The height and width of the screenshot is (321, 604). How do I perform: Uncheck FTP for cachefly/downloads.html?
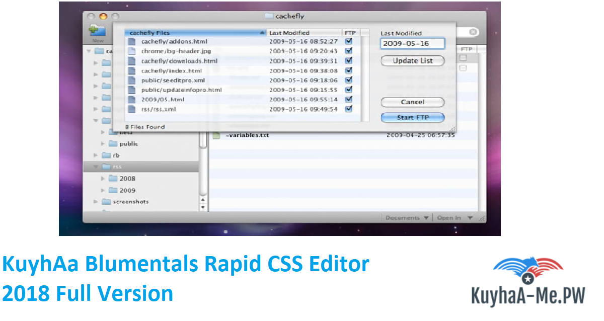coord(349,60)
